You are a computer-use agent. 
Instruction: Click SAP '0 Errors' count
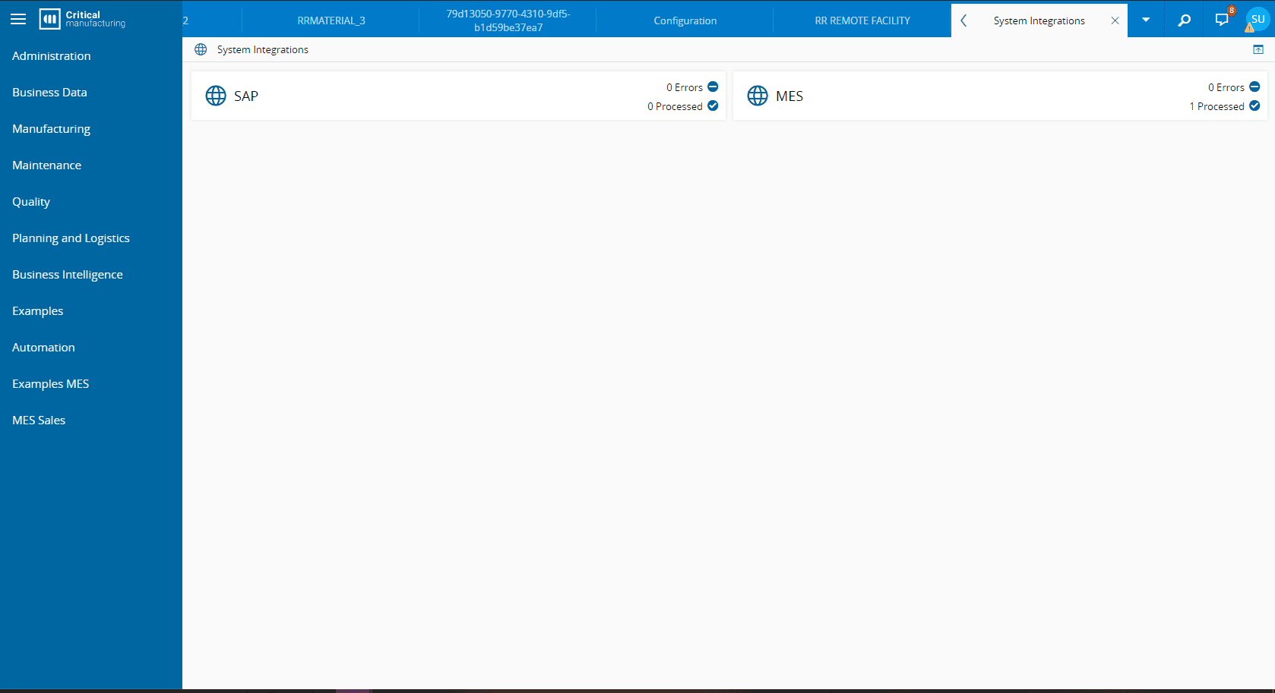coord(685,87)
